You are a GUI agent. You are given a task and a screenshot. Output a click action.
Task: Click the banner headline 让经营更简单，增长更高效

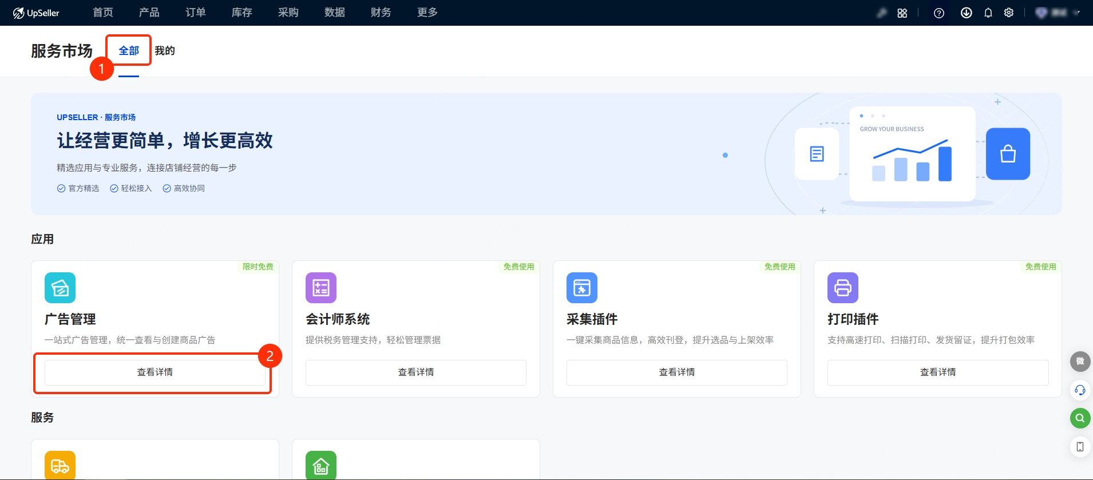(165, 141)
